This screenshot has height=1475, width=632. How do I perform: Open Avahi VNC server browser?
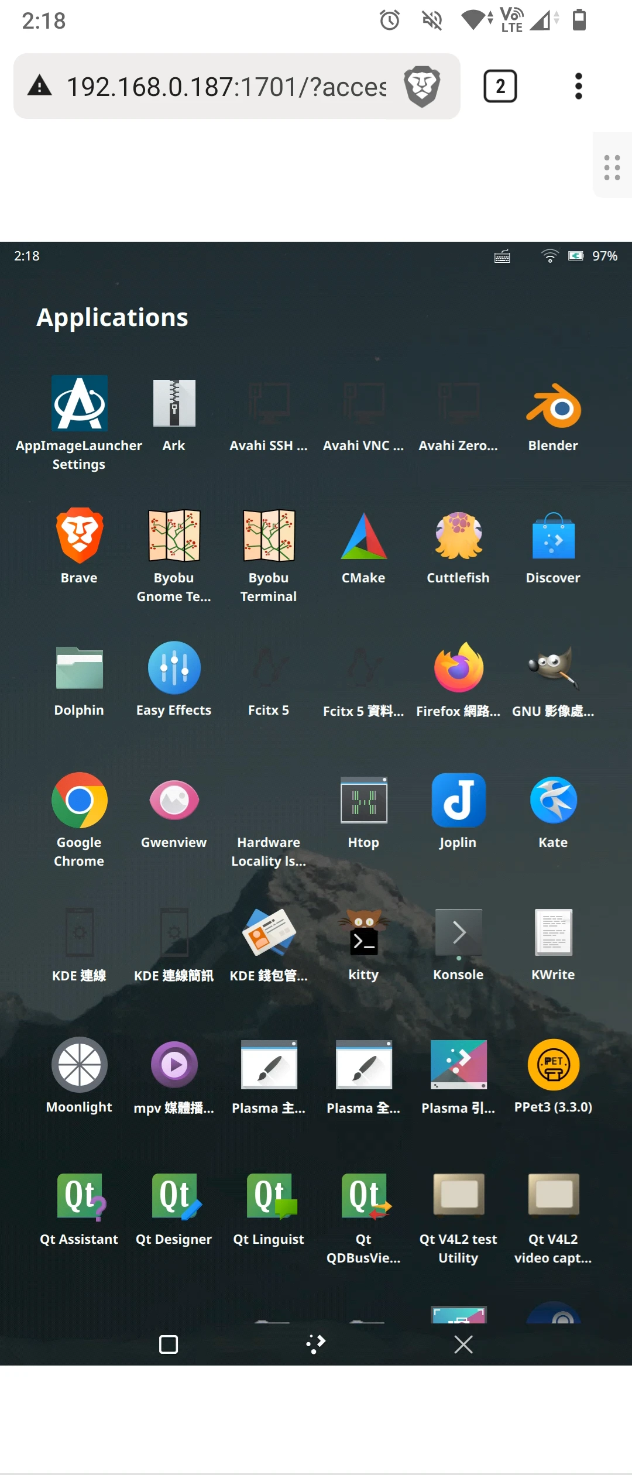pyautogui.click(x=363, y=416)
